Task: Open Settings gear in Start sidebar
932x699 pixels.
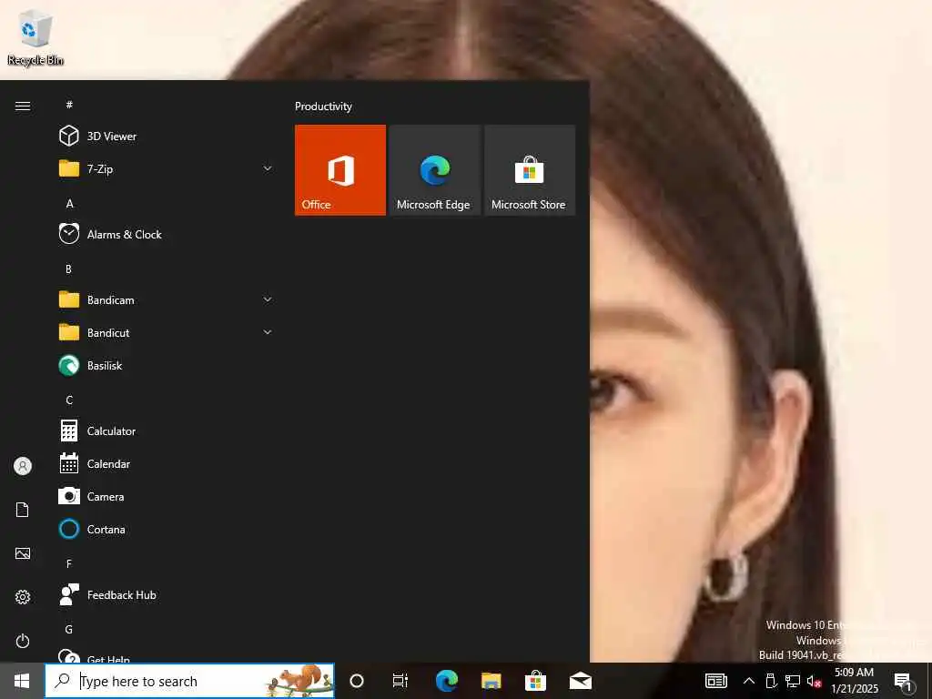Action: pos(23,597)
